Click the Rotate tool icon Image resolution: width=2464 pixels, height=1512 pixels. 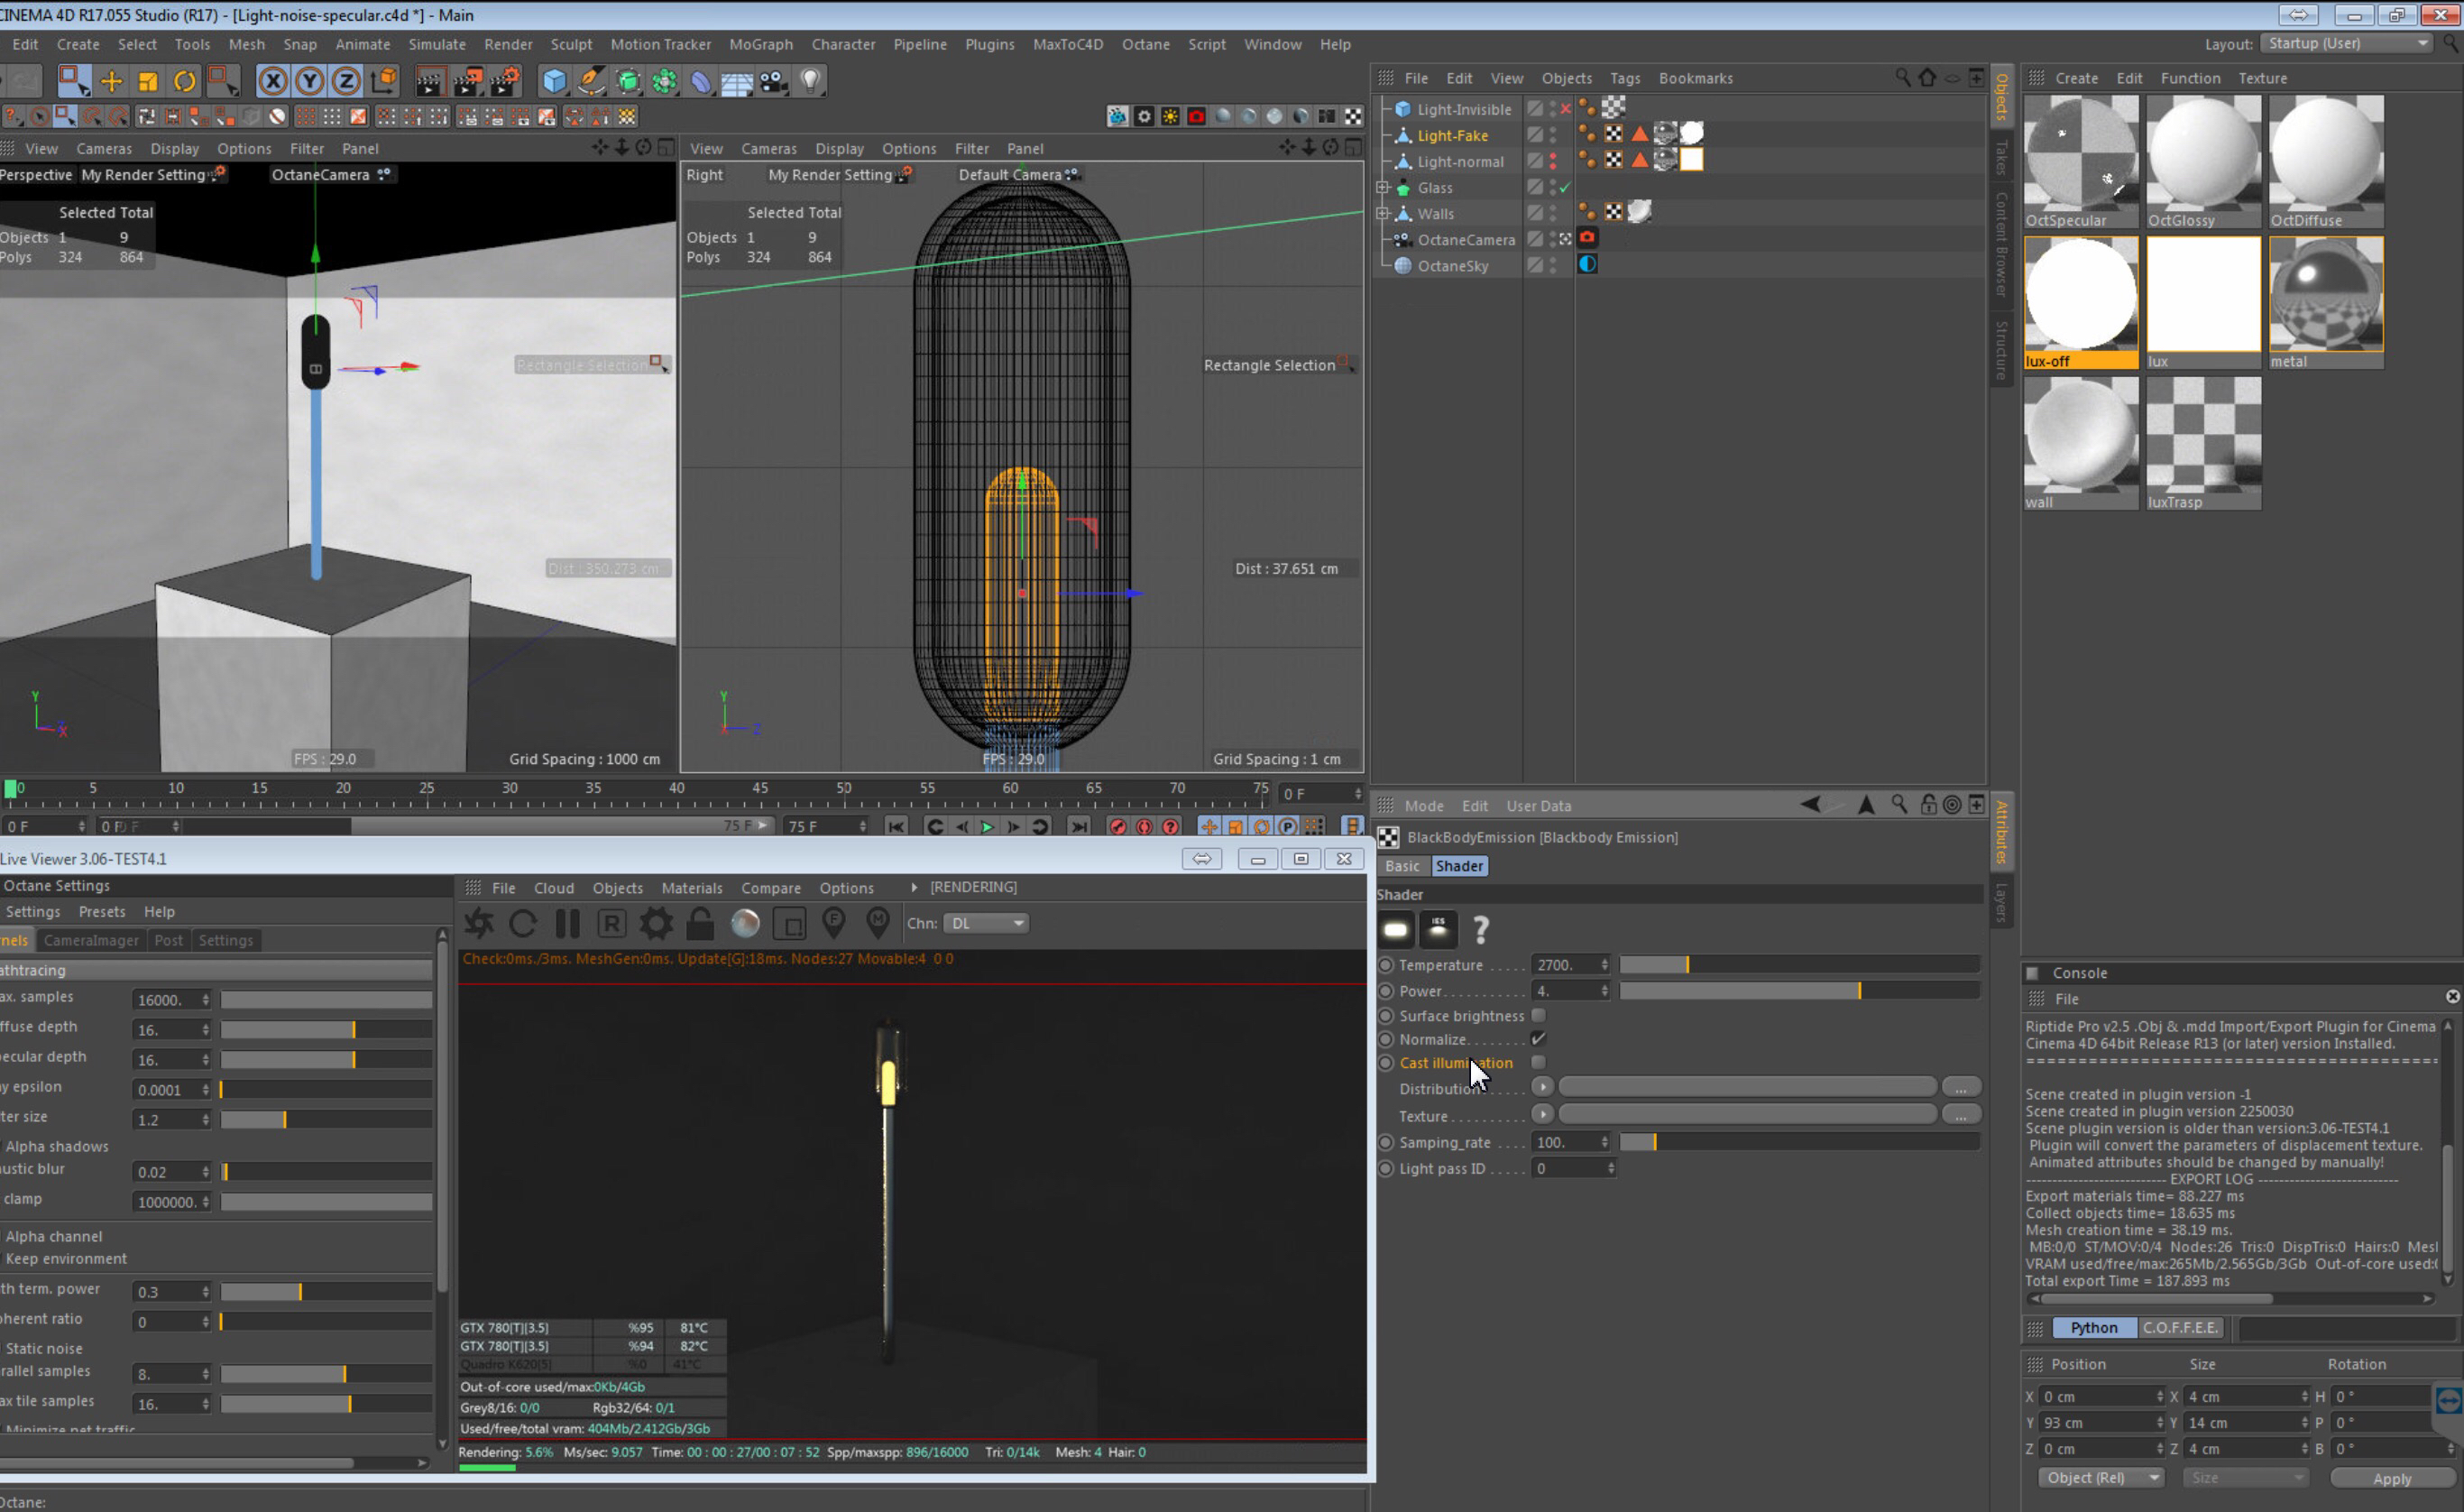(185, 81)
